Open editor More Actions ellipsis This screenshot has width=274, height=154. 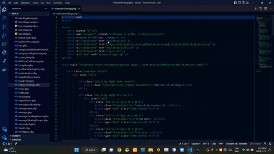270,9
